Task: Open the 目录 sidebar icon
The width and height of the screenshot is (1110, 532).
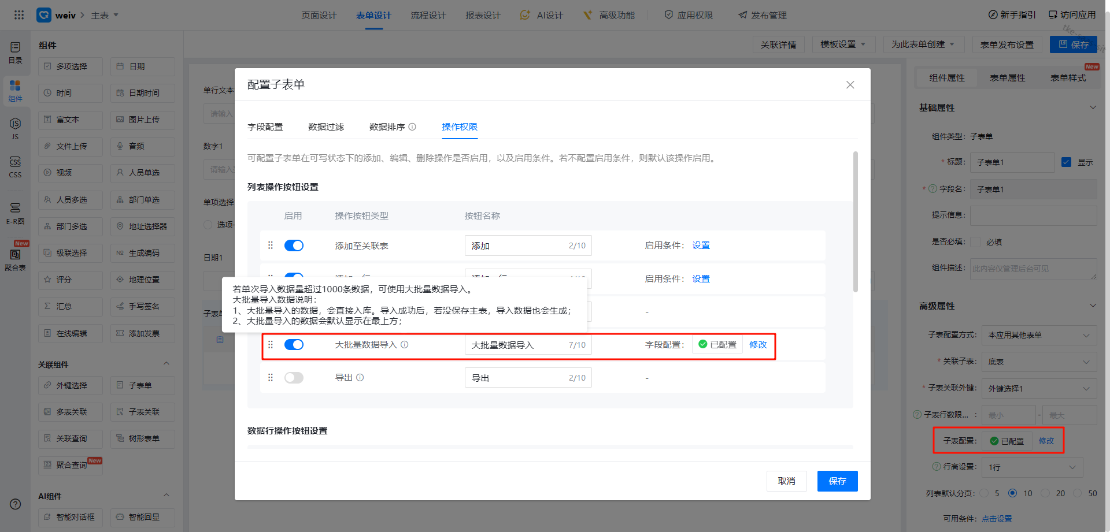Action: click(x=15, y=52)
